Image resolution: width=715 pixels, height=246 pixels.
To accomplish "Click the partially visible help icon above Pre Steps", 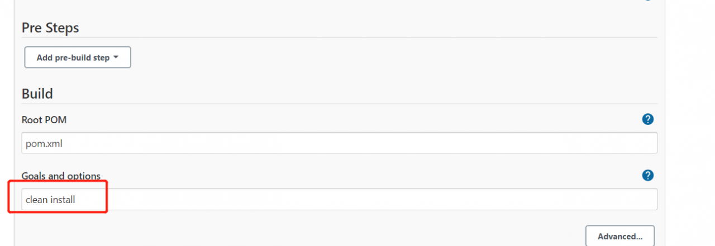I will point(647,1).
